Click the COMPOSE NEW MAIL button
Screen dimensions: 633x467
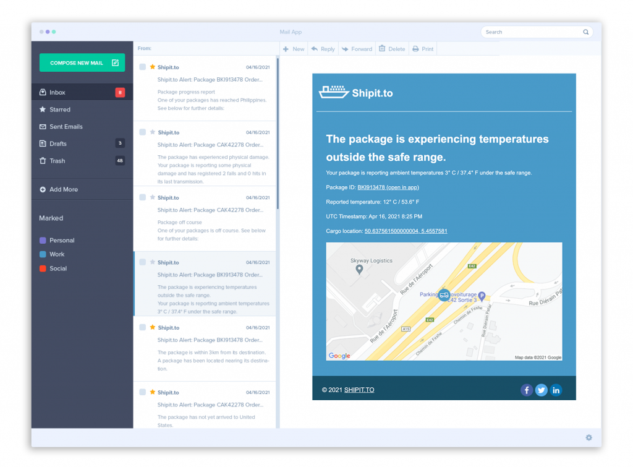point(82,62)
